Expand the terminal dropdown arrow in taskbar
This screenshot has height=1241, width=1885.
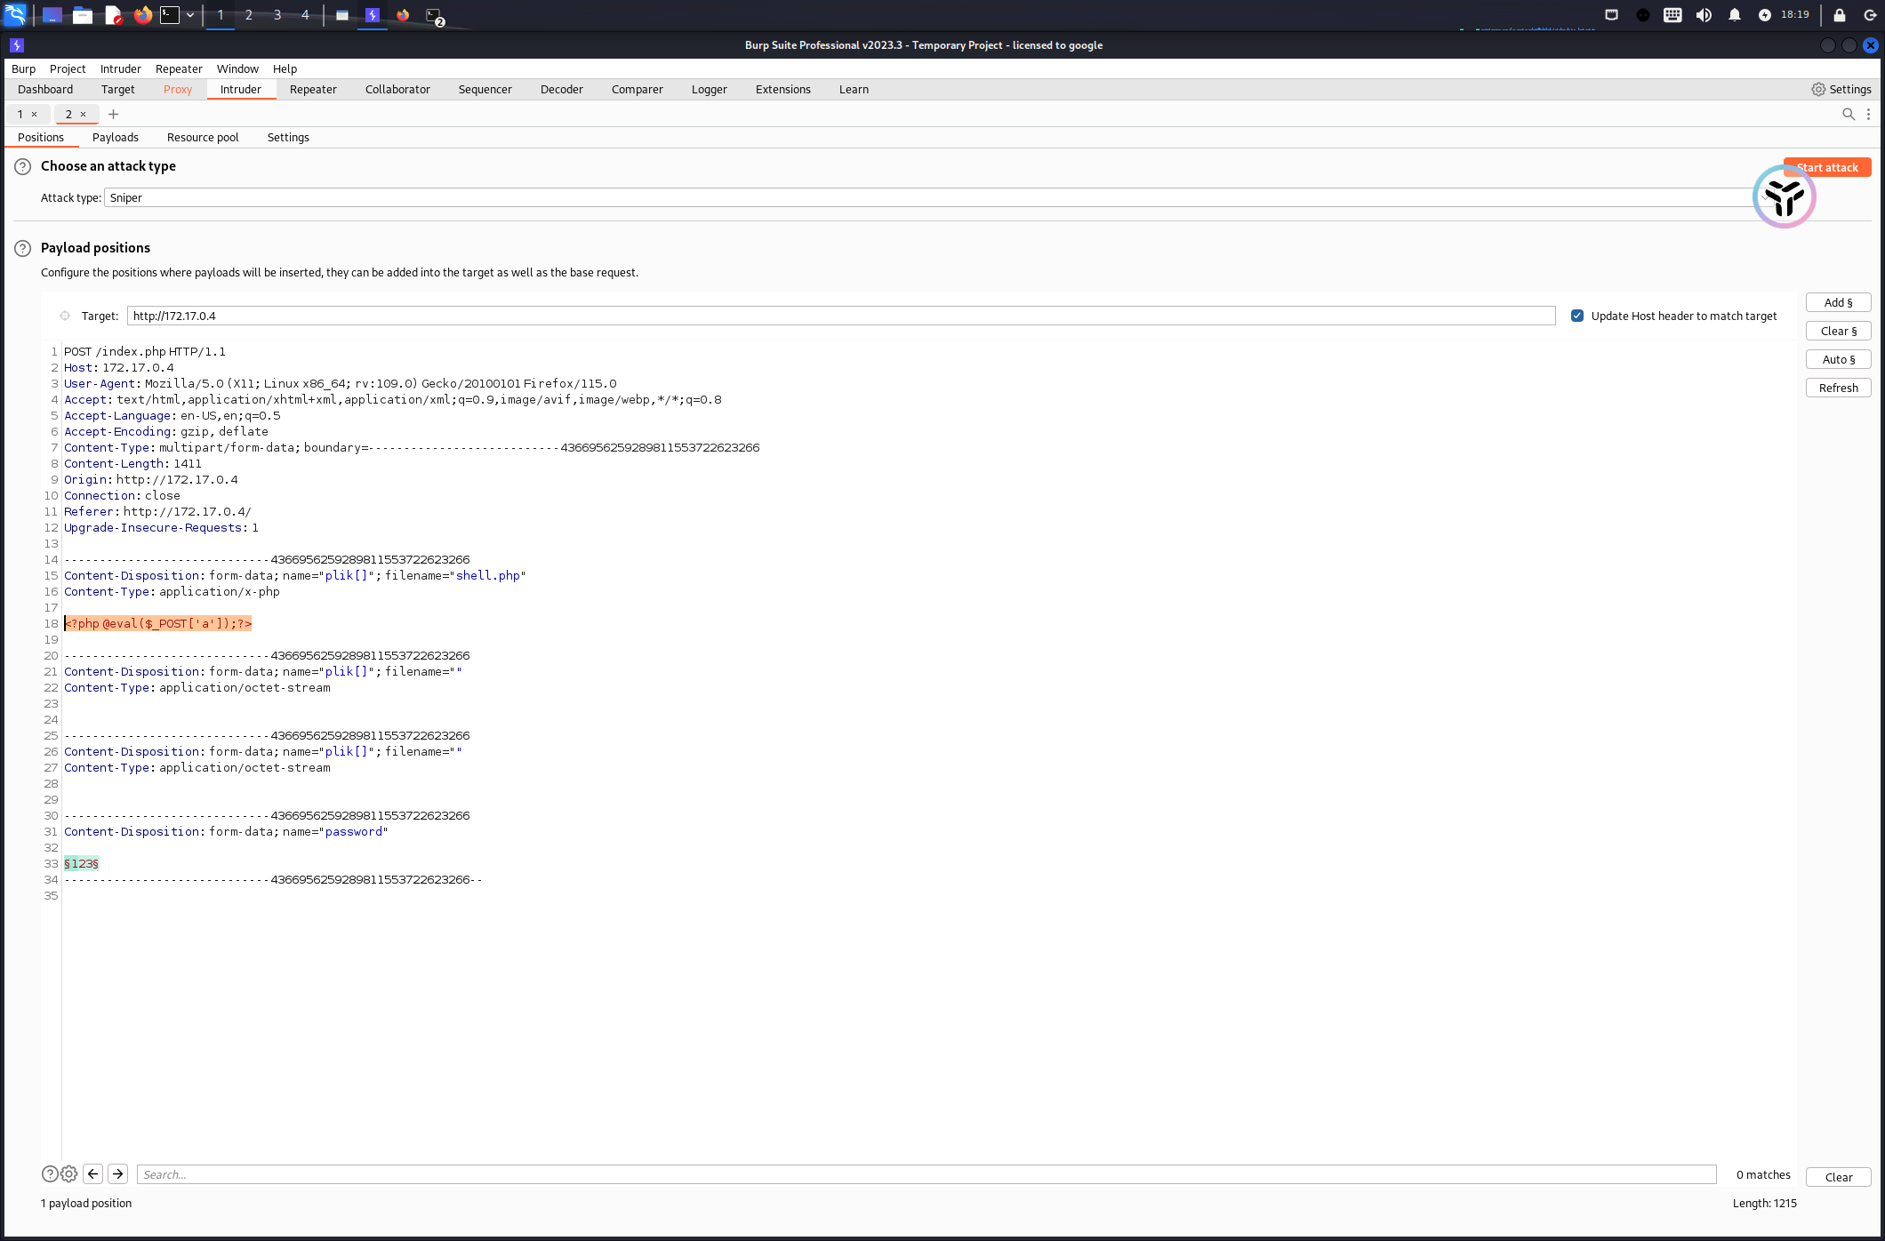[190, 15]
